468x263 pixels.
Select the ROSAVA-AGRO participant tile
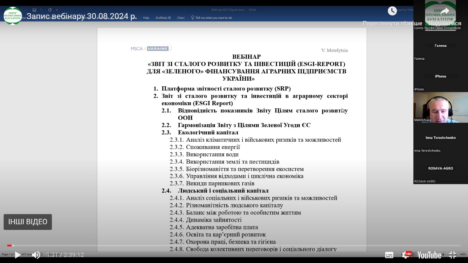click(441, 169)
